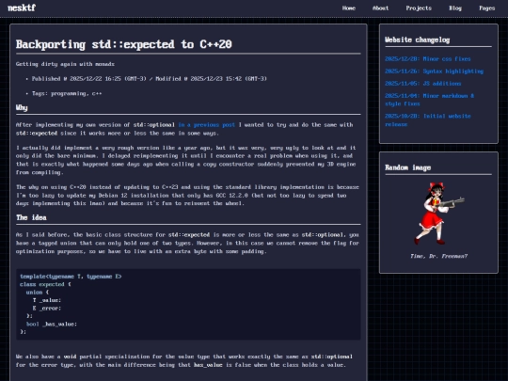Open the Blog nav link

pos(455,8)
